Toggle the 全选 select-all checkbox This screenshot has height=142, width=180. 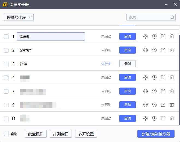pyautogui.click(x=6, y=134)
